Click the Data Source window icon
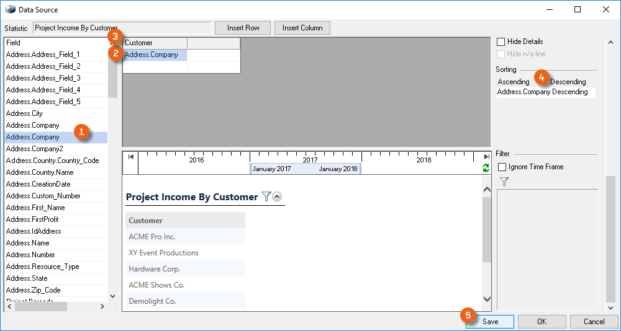 pos(10,9)
